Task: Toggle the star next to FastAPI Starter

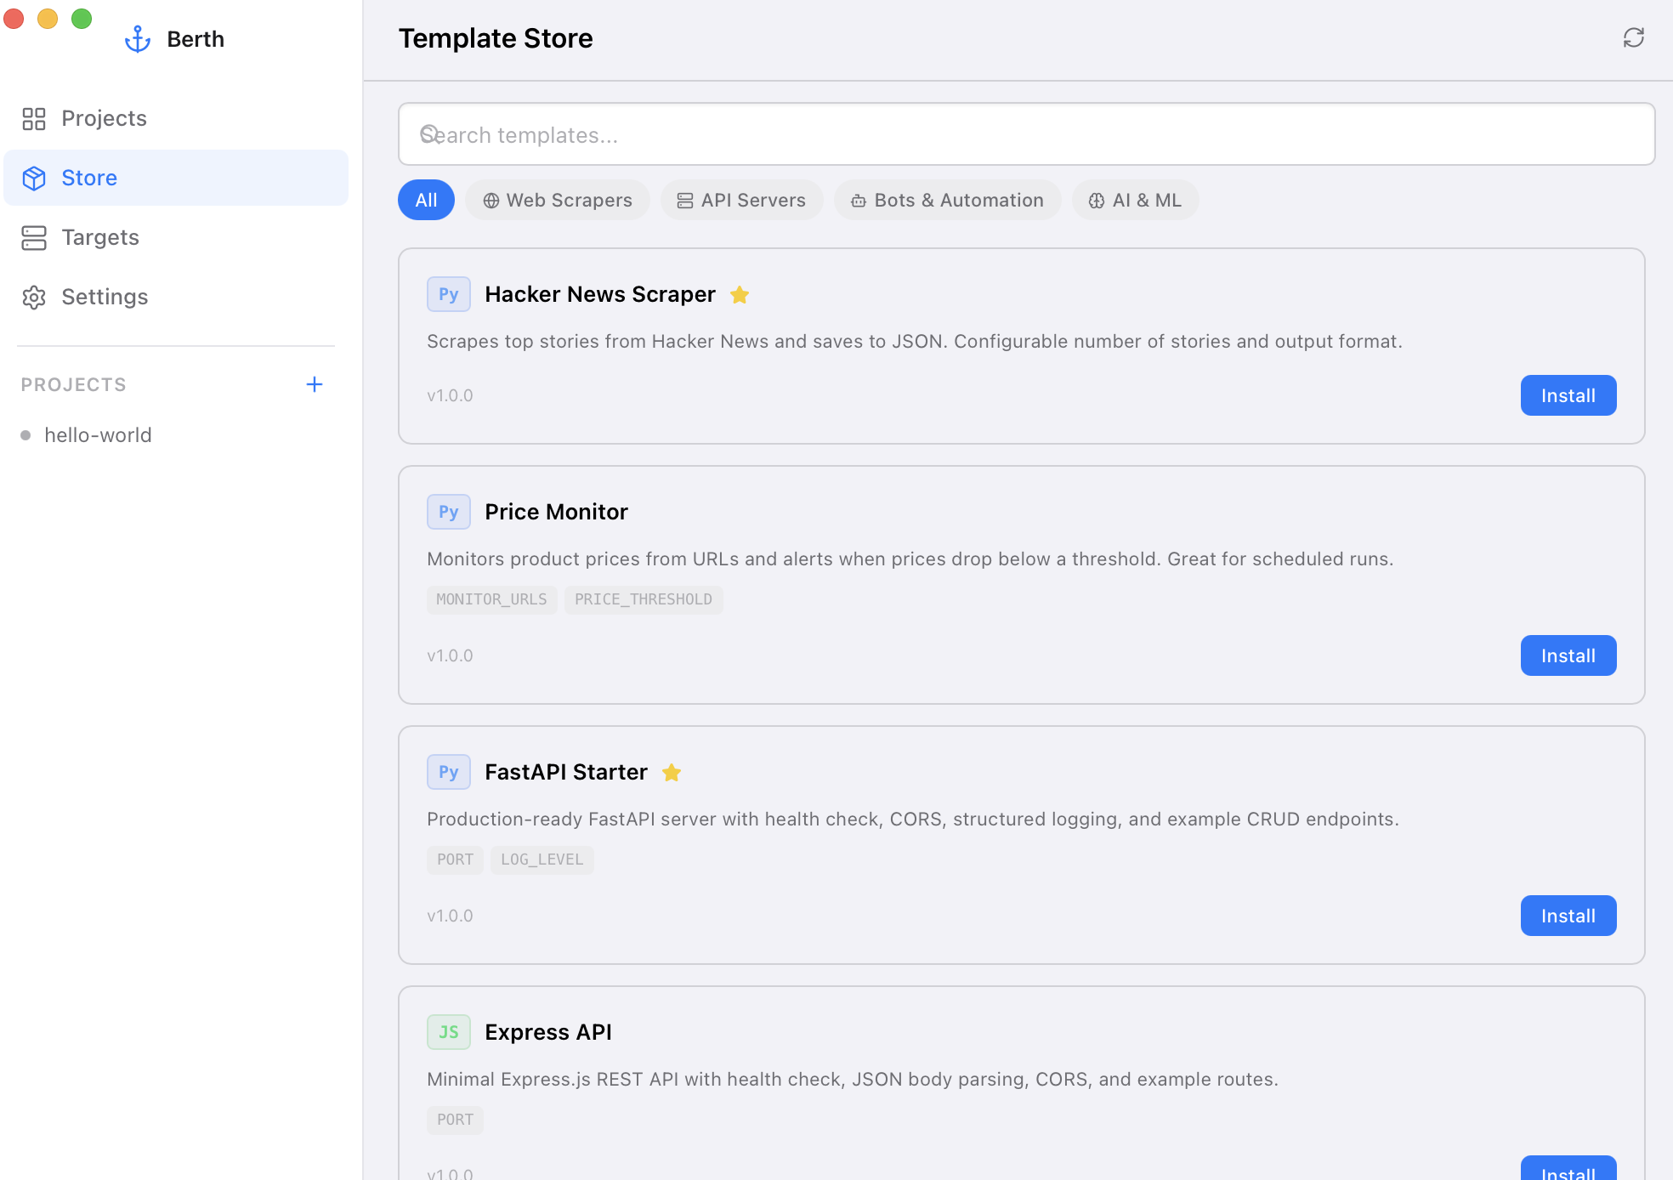Action: [x=672, y=773]
